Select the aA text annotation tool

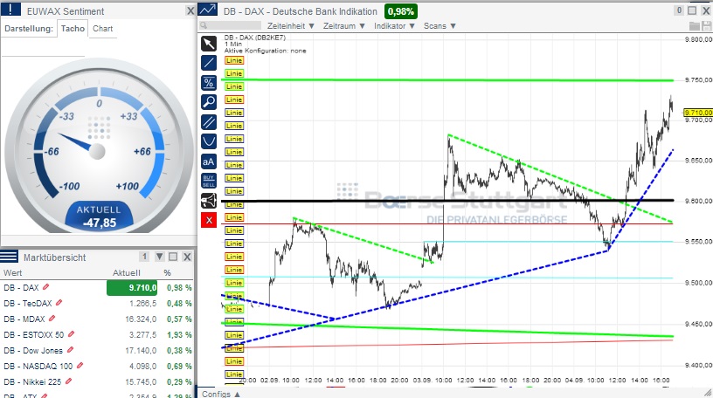tap(209, 161)
